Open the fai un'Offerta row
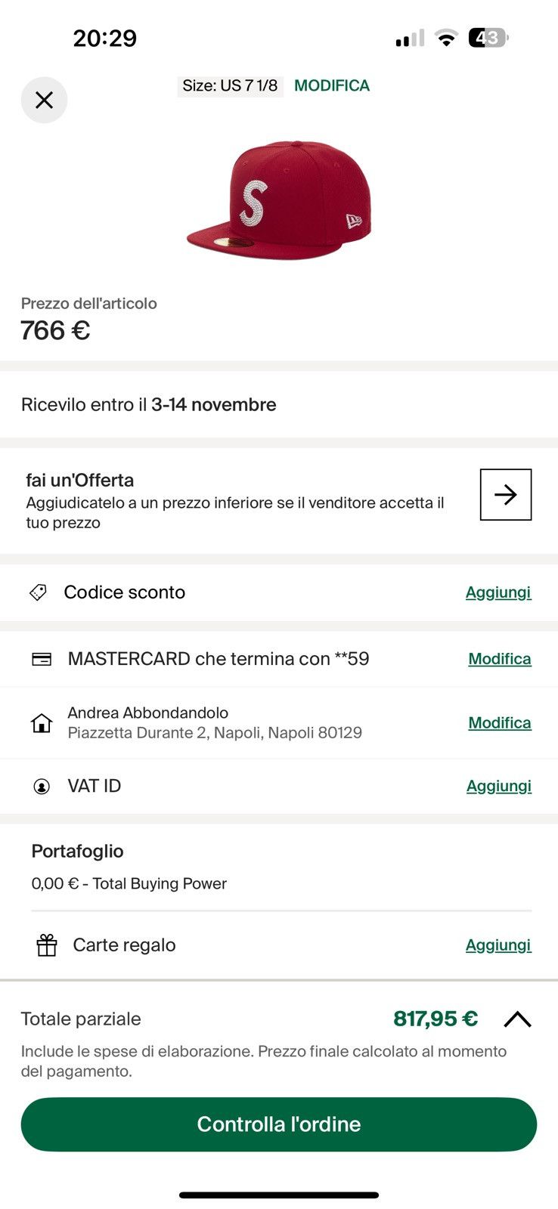Viewport: 558px width, 1209px height. [x=279, y=501]
